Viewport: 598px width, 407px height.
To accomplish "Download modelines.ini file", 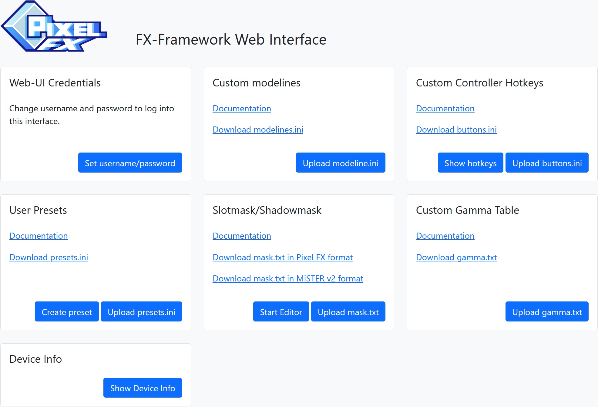I will [x=258, y=130].
